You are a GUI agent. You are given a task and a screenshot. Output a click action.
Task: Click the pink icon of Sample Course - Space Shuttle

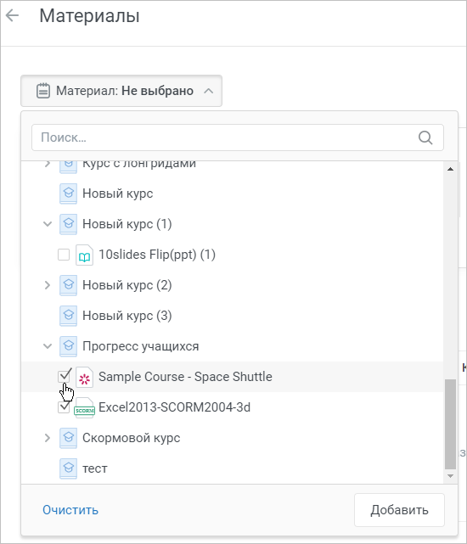coord(84,377)
